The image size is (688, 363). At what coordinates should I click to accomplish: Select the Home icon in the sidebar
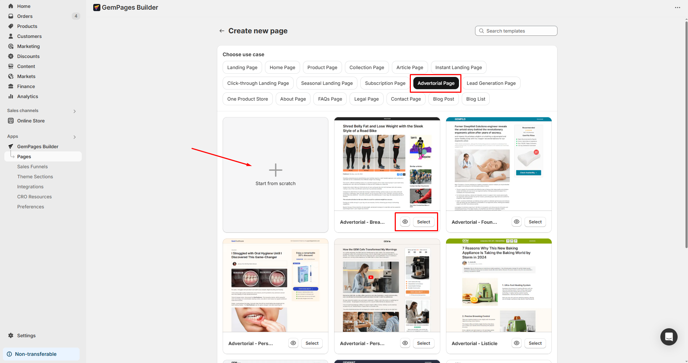[x=11, y=6]
